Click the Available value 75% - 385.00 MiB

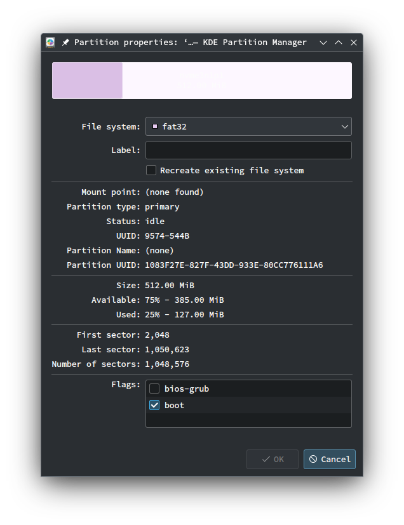pos(184,300)
